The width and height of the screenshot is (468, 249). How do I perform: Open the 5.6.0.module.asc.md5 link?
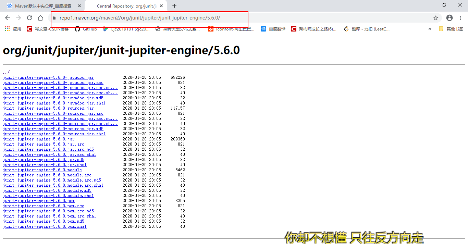[52, 180]
